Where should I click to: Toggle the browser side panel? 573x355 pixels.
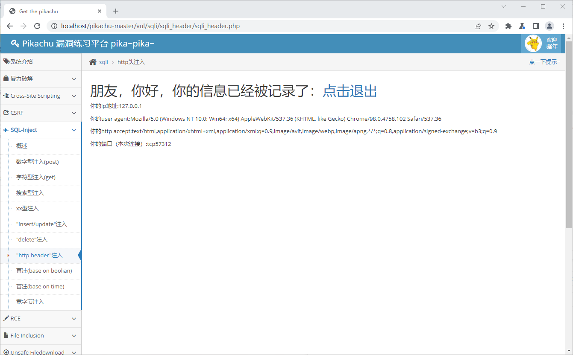click(x=536, y=26)
